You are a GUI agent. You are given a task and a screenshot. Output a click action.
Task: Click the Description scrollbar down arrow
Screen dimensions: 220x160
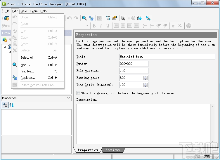click(213, 141)
